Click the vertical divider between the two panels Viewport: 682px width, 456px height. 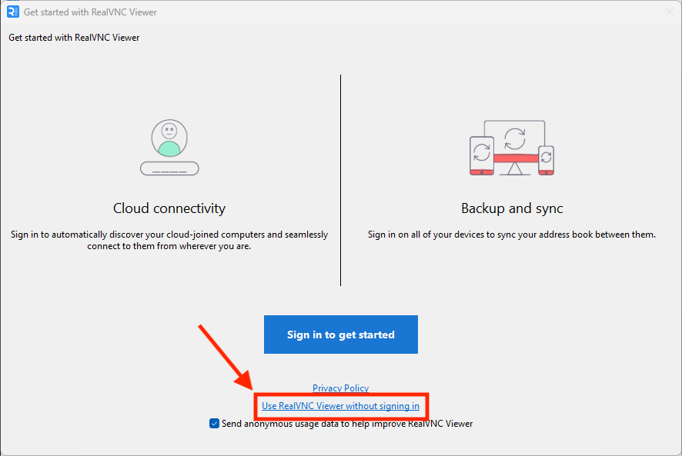tap(340, 181)
